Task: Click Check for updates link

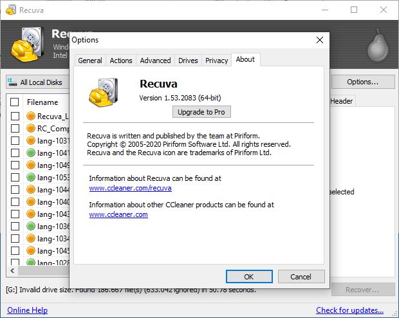Action: click(x=349, y=310)
